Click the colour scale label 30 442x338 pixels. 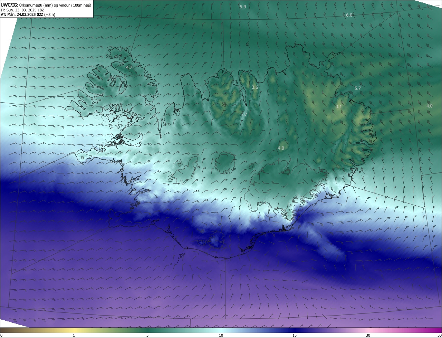pyautogui.click(x=368, y=335)
